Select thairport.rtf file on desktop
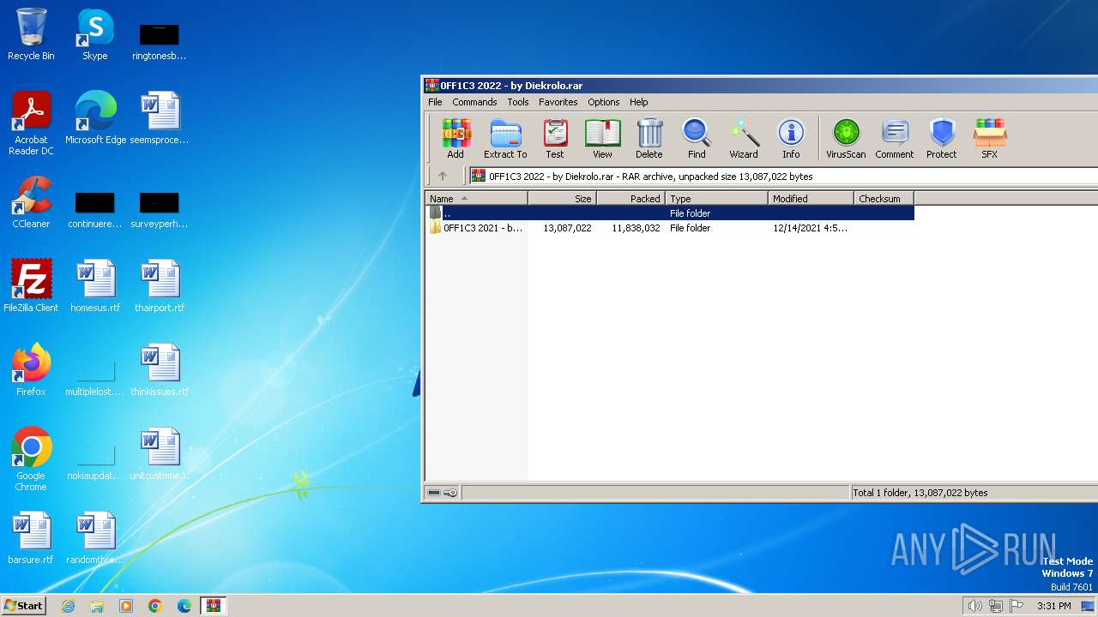The image size is (1098, 617). 160,286
